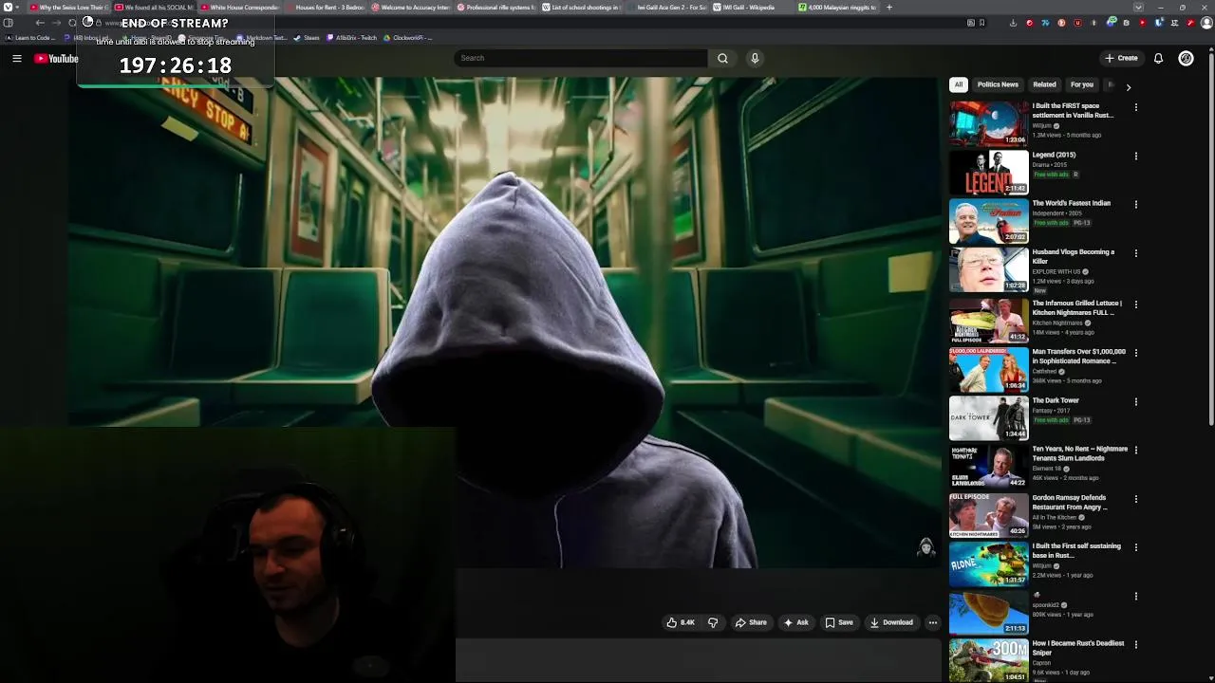Open options for 'How I Became Rust's Deadliest Sniper'
The image size is (1215, 683).
(x=1135, y=644)
